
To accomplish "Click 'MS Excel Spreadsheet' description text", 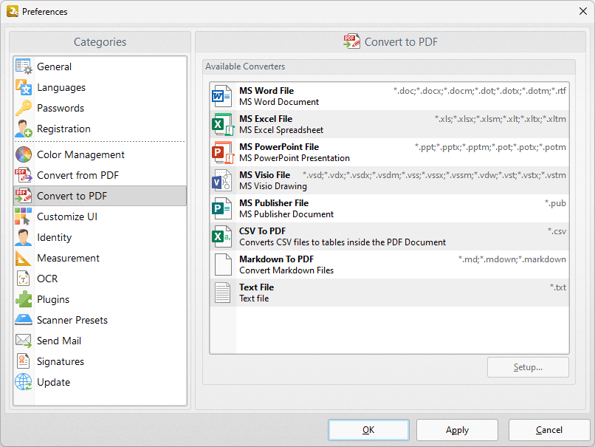I will click(x=281, y=130).
